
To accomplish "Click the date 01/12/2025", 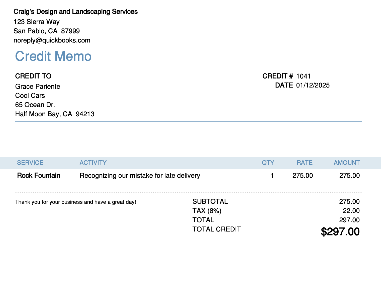I will 313,85.
